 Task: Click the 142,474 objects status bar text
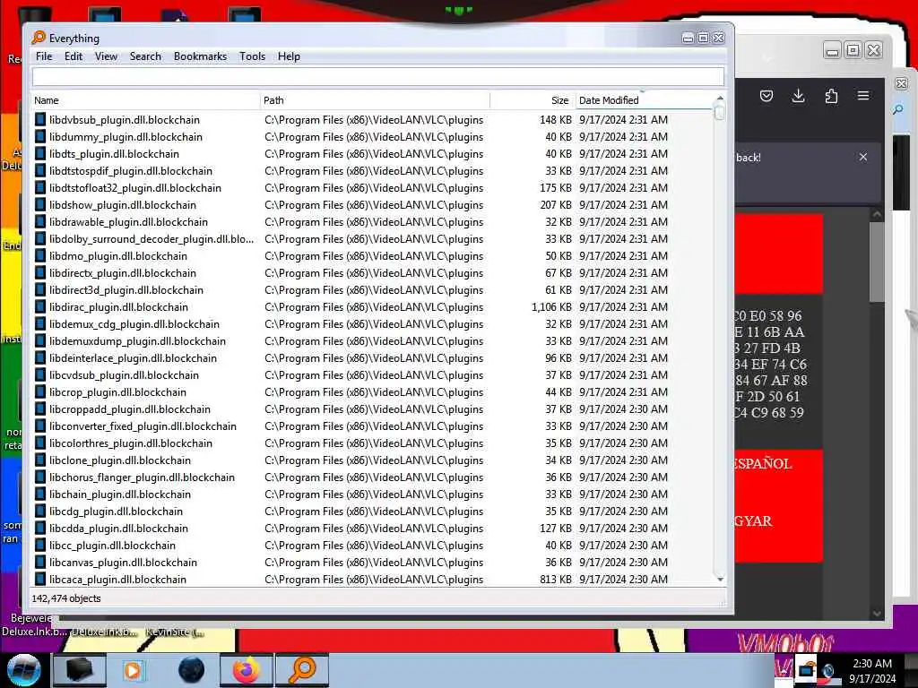[x=66, y=598]
